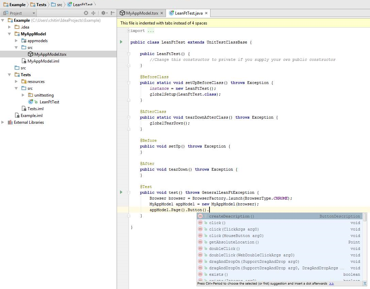Expand the External Libraries node
The width and height of the screenshot is (370, 289).
tap(3, 122)
